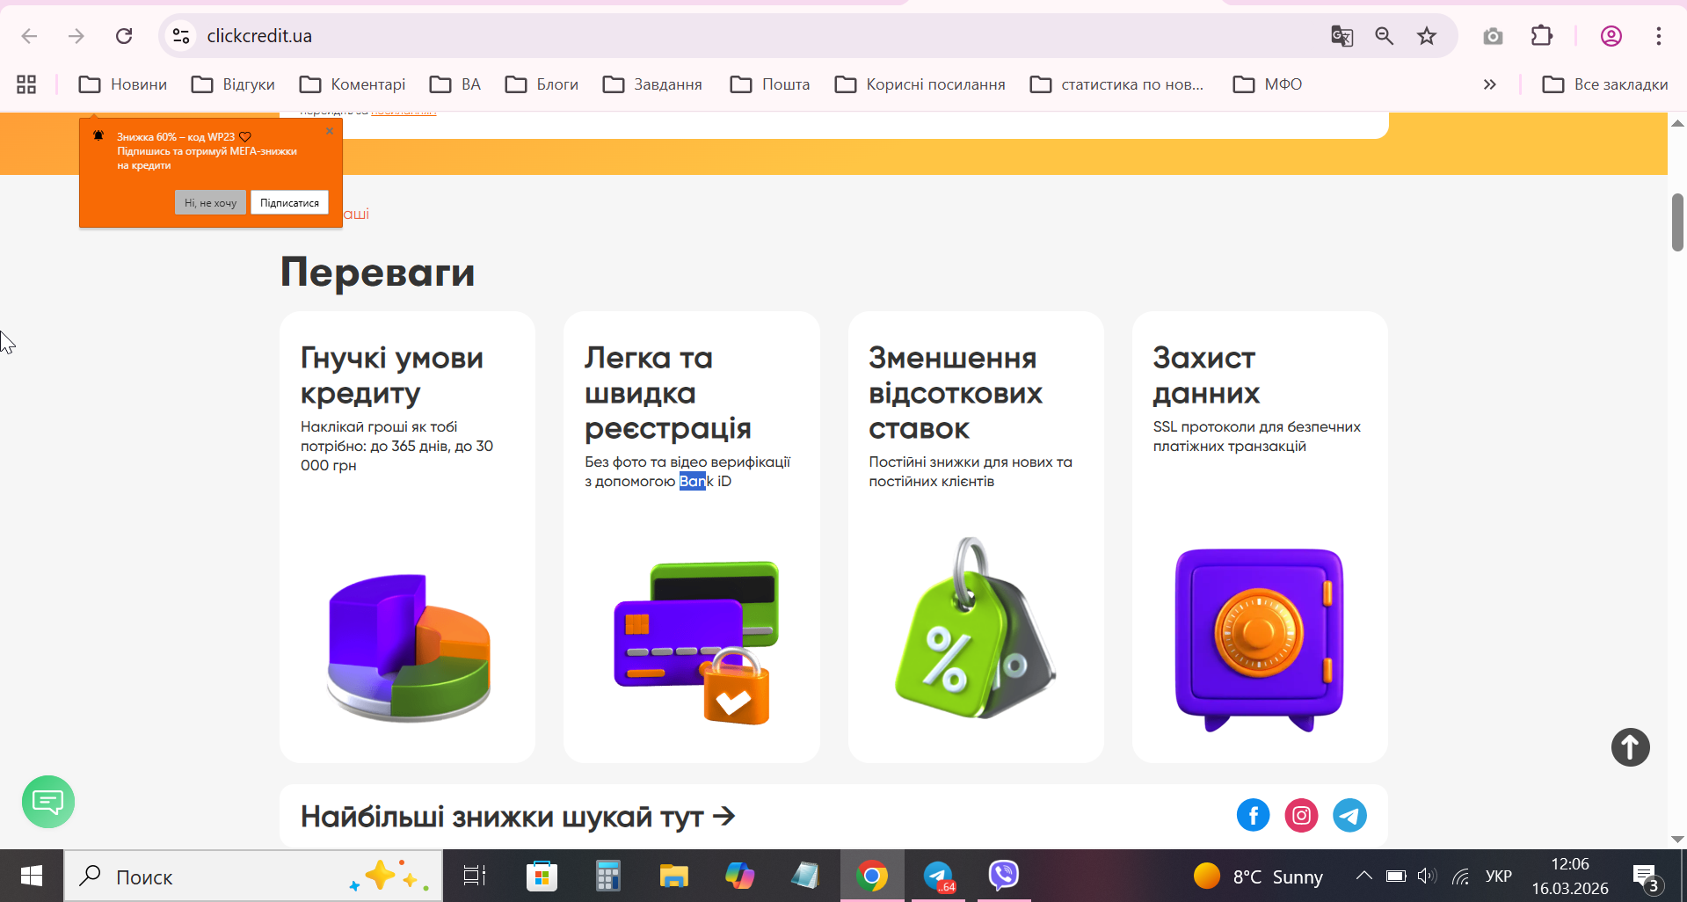Click the Захист данних card title
Image resolution: width=1687 pixels, height=902 pixels.
(x=1206, y=375)
